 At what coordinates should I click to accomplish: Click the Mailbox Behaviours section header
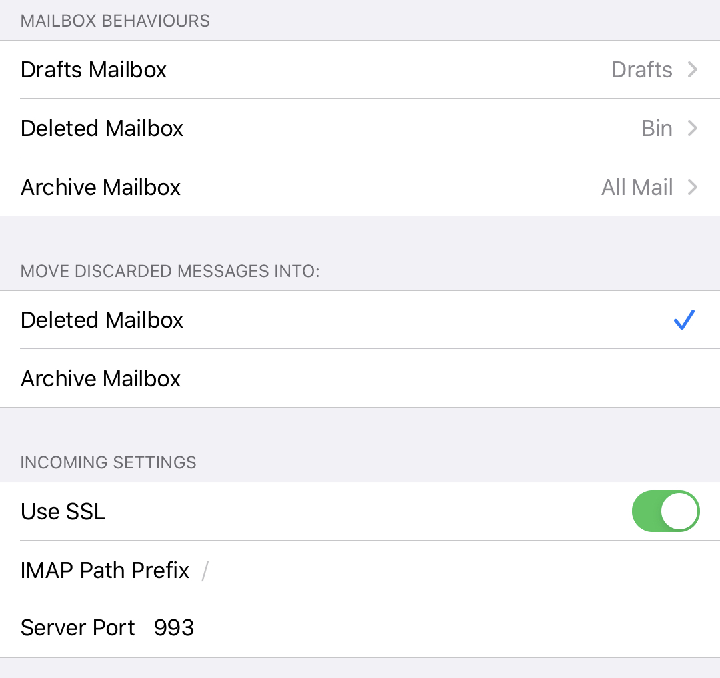coord(115,21)
